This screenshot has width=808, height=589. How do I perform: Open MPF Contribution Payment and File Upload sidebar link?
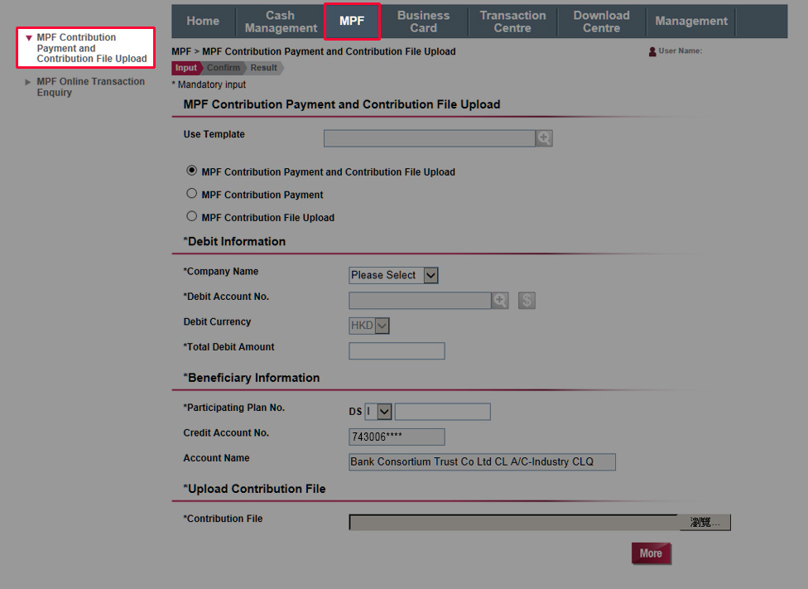[x=92, y=48]
